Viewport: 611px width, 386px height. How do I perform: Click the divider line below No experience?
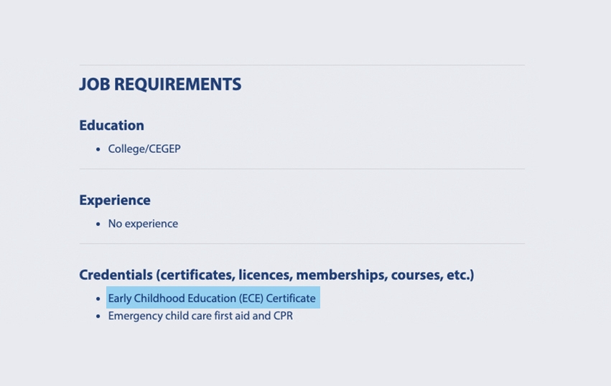302,244
